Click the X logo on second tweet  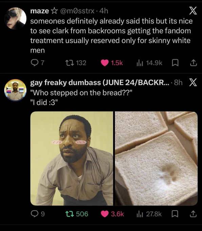coord(193,82)
